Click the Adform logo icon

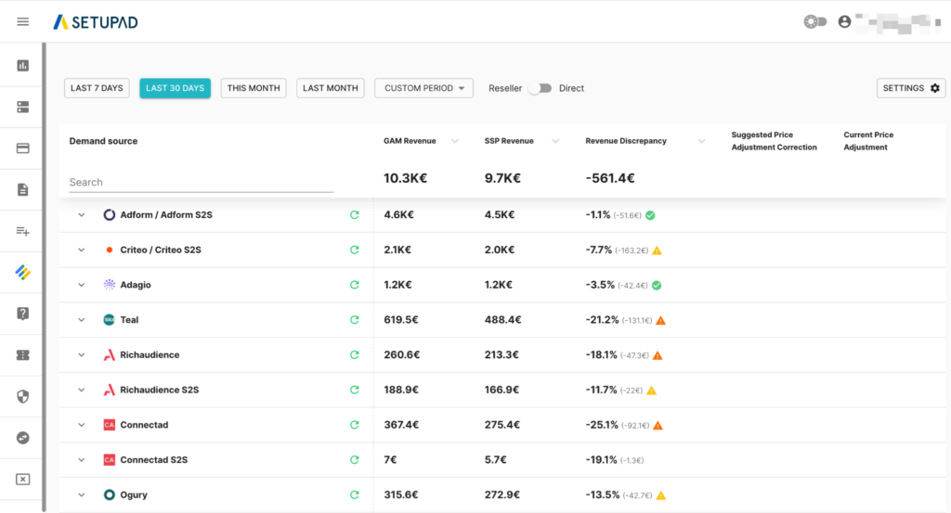[110, 214]
